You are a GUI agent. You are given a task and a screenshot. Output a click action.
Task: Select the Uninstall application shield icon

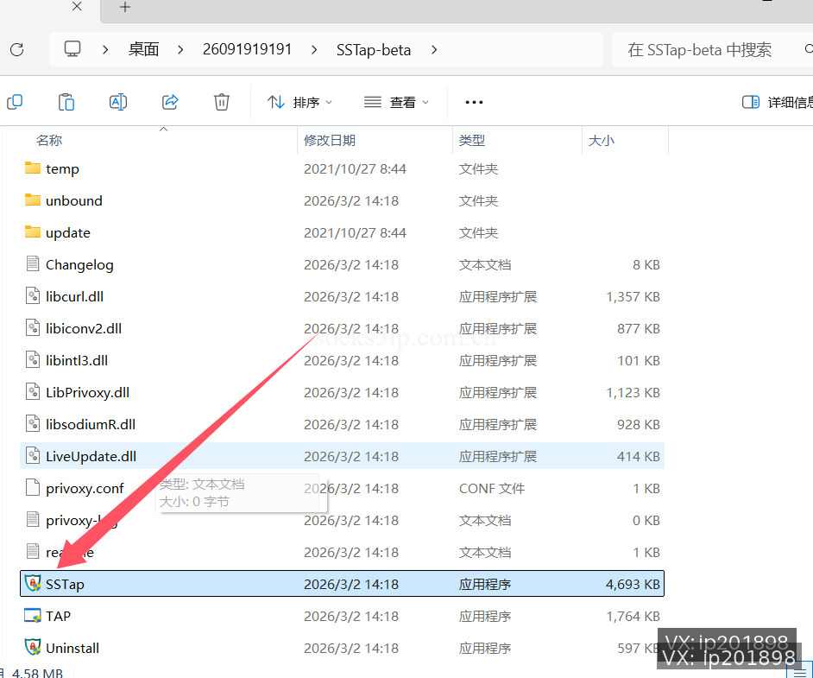click(33, 648)
